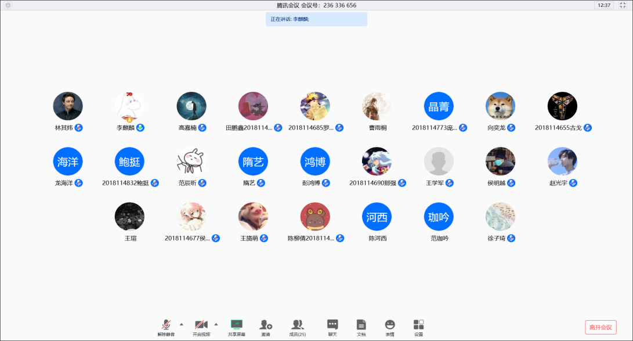The height and width of the screenshot is (341, 633).
Task: Click the shield security icon in title bar
Action: tap(8, 5)
